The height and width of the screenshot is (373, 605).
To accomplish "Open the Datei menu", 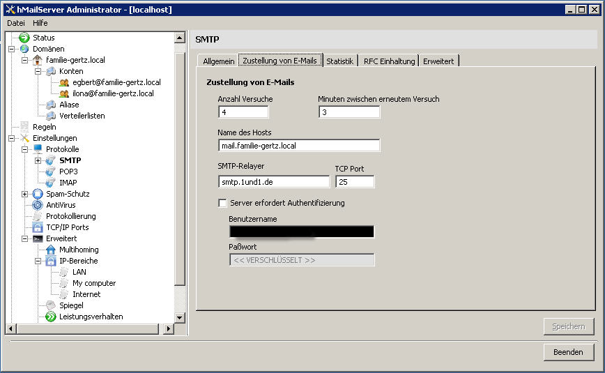I will [x=16, y=23].
